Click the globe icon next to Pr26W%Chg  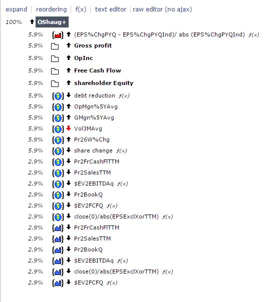(58, 140)
